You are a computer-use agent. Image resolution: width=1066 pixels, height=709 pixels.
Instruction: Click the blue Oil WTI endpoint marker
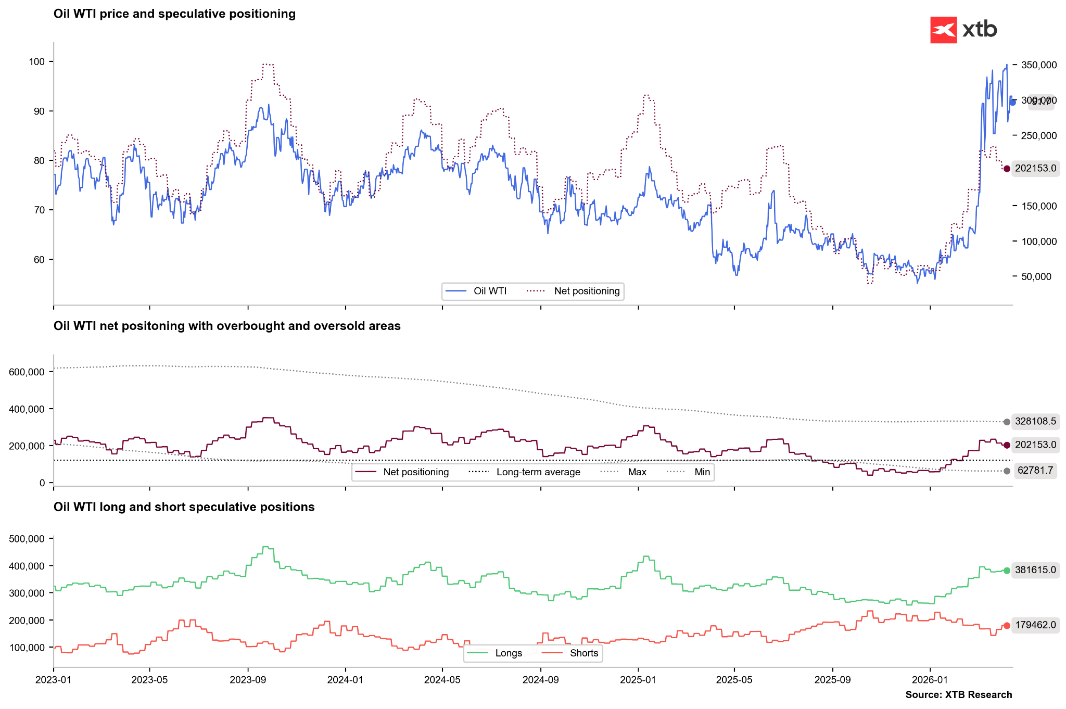coord(1012,103)
